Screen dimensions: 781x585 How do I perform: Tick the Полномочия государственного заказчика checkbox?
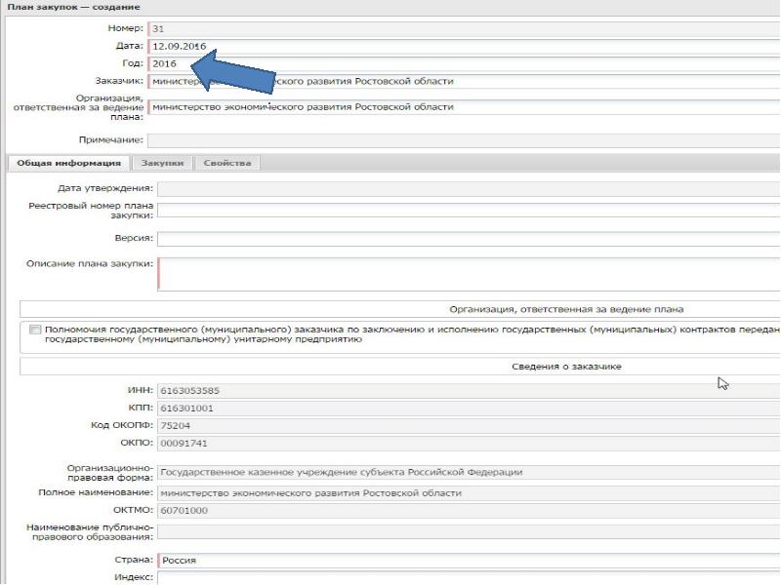tap(35, 330)
